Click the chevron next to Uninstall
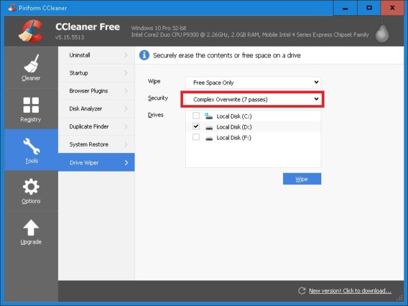Viewport: 408px width, 306px height. [126, 55]
